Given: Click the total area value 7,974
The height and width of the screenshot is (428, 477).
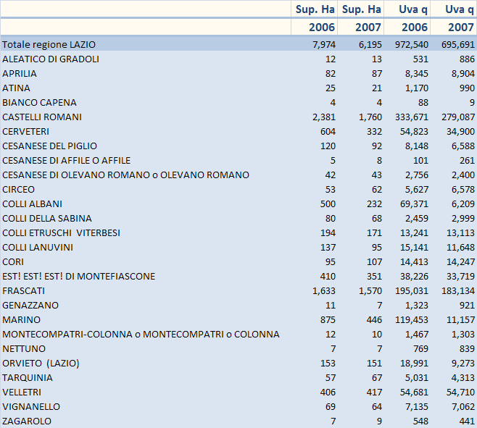Looking at the screenshot, I should [x=323, y=45].
